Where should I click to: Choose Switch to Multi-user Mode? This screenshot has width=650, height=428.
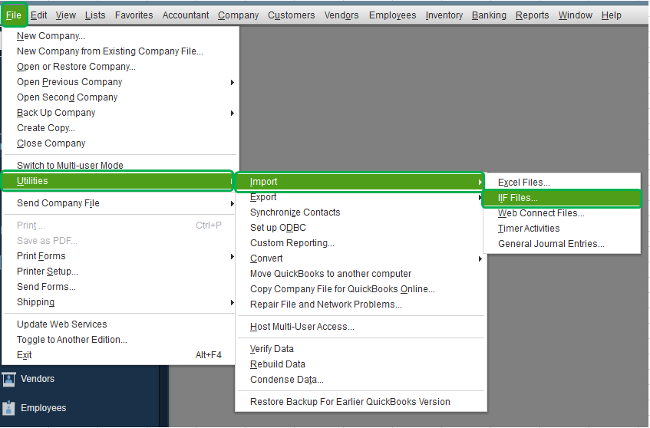[120, 166]
